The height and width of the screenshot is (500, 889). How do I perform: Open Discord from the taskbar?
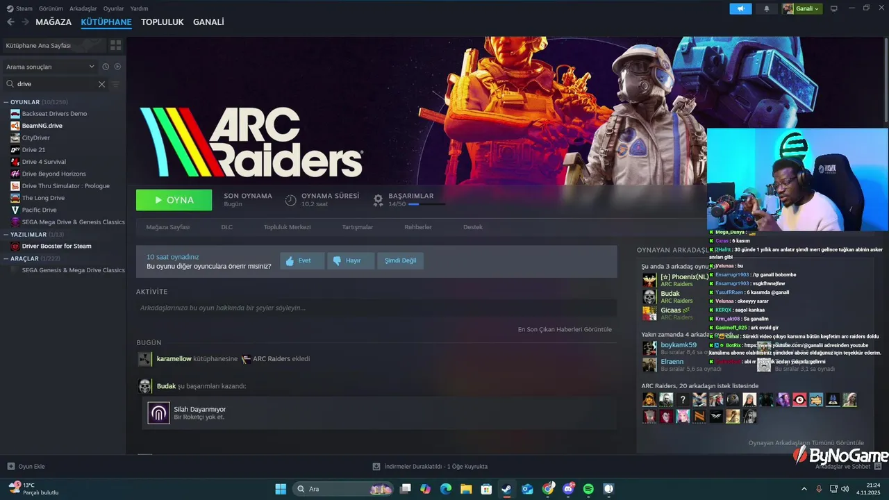tap(568, 489)
